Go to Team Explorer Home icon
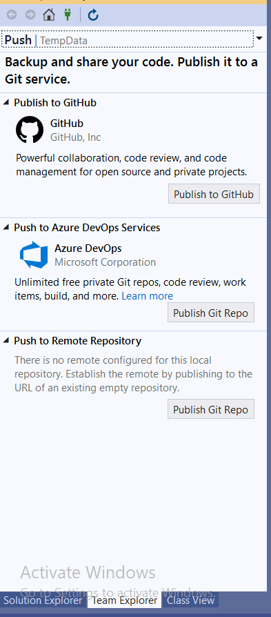Image resolution: width=271 pixels, height=617 pixels. [x=49, y=15]
